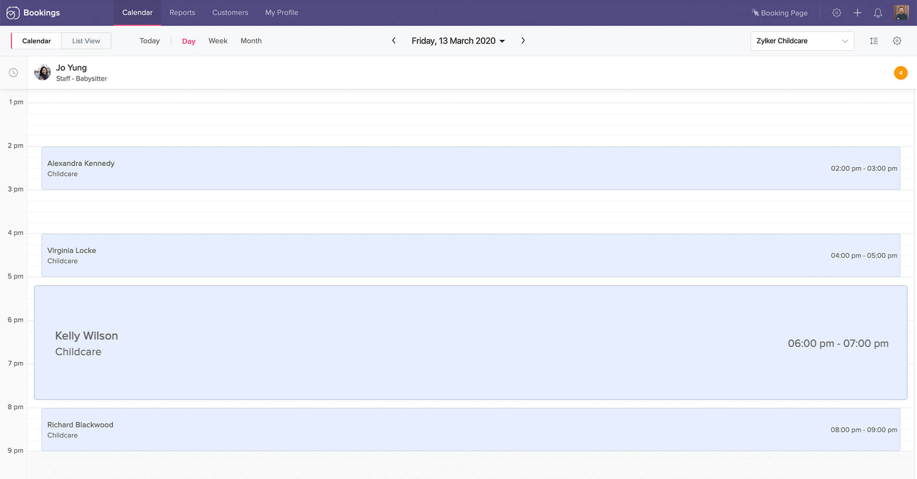The image size is (917, 479).
Task: Click the Bookings logo icon
Action: click(x=13, y=12)
